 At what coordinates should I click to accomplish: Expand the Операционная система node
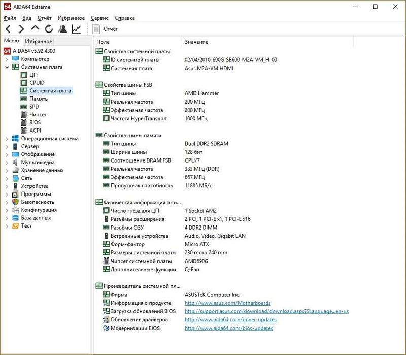pos(7,139)
